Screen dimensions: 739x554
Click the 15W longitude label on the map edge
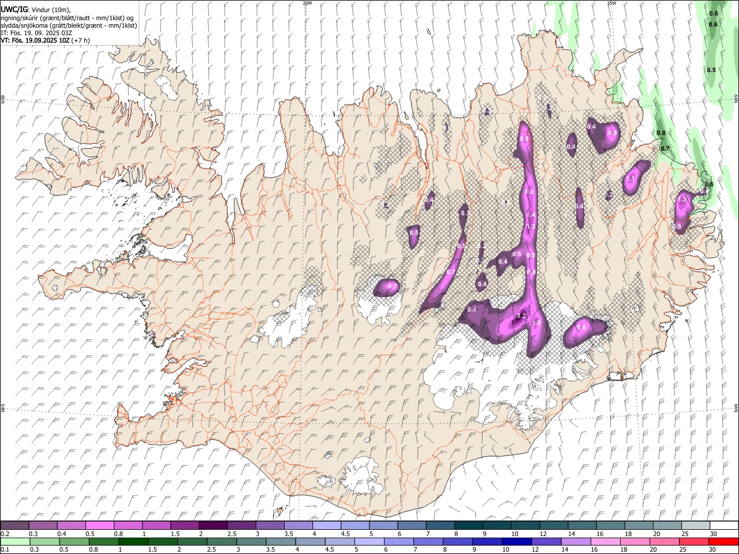tap(611, 3)
